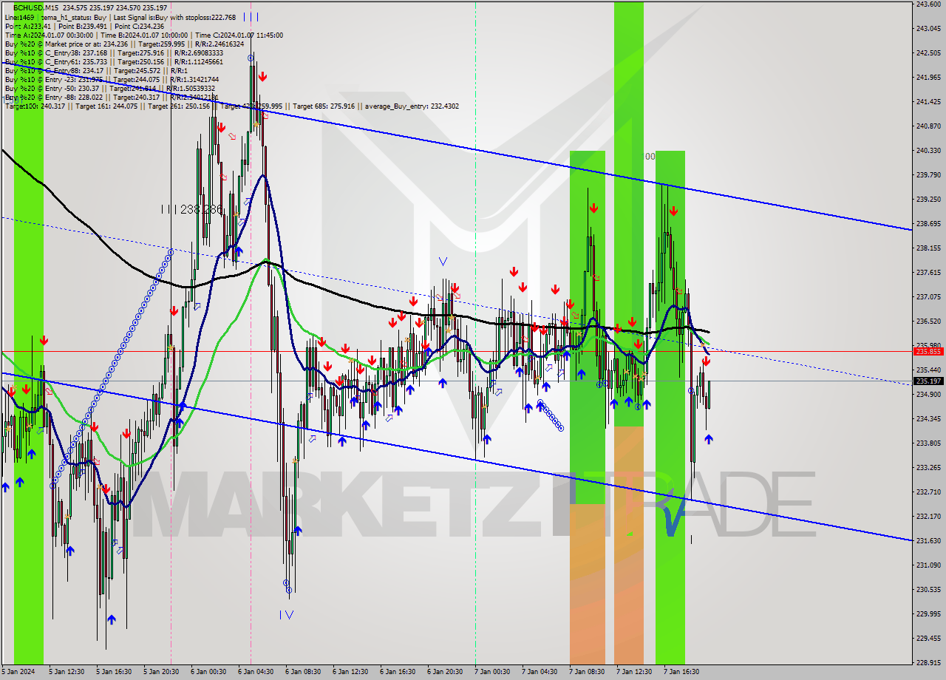This screenshot has width=946, height=680.
Task: Click the 241.965 price axis label
Action: pos(928,78)
